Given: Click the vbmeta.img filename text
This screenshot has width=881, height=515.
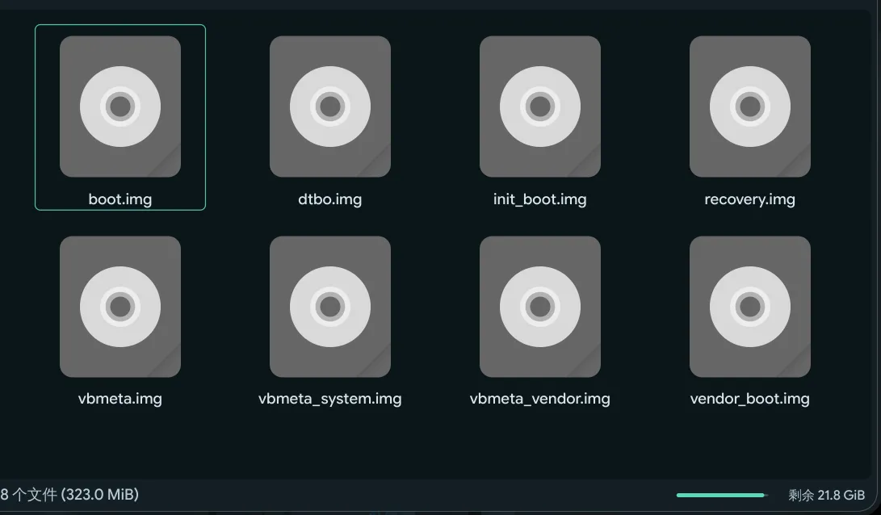Looking at the screenshot, I should click(120, 399).
